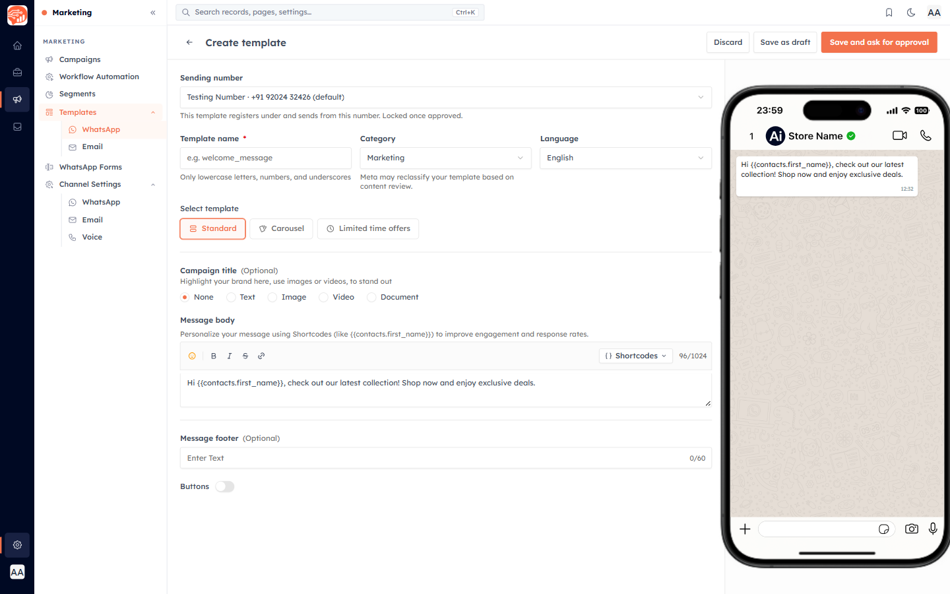Click the textarea resize handle corner
Image resolution: width=950 pixels, height=594 pixels.
tap(708, 403)
